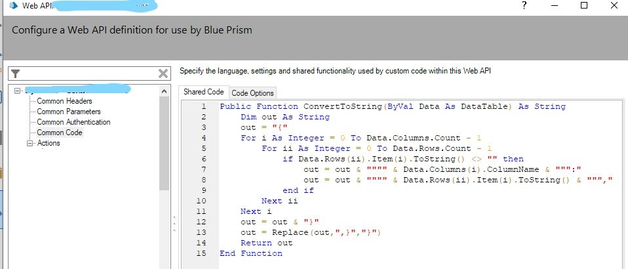Clear the tree filter with X icon

click(x=163, y=73)
